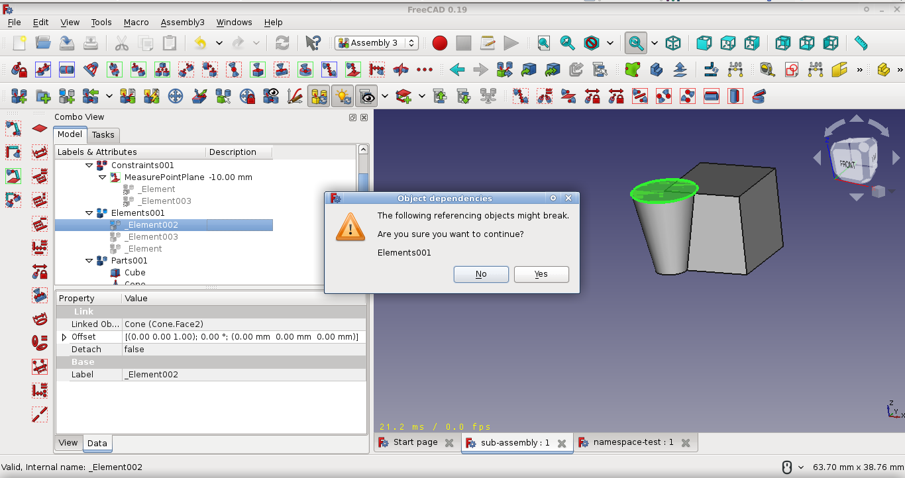
Task: Collapse the Elements001 tree branch
Action: 89,213
